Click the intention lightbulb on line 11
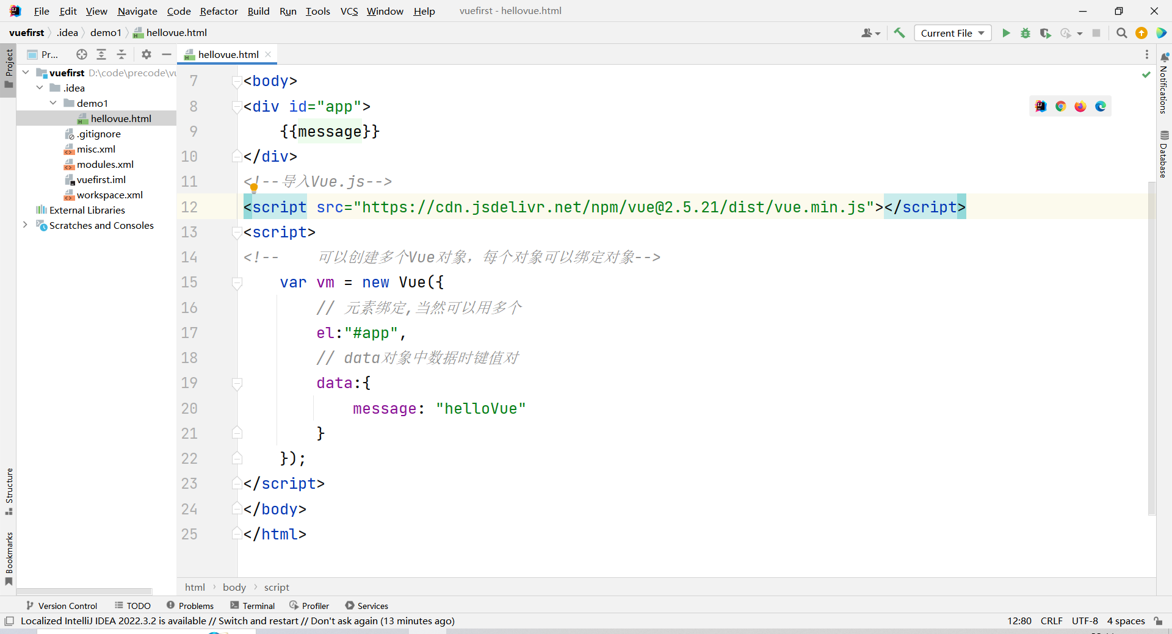The width and height of the screenshot is (1172, 634). point(254,188)
